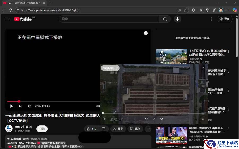Start voice search with the microphone
This screenshot has height=149, width=239.
click(x=177, y=19)
